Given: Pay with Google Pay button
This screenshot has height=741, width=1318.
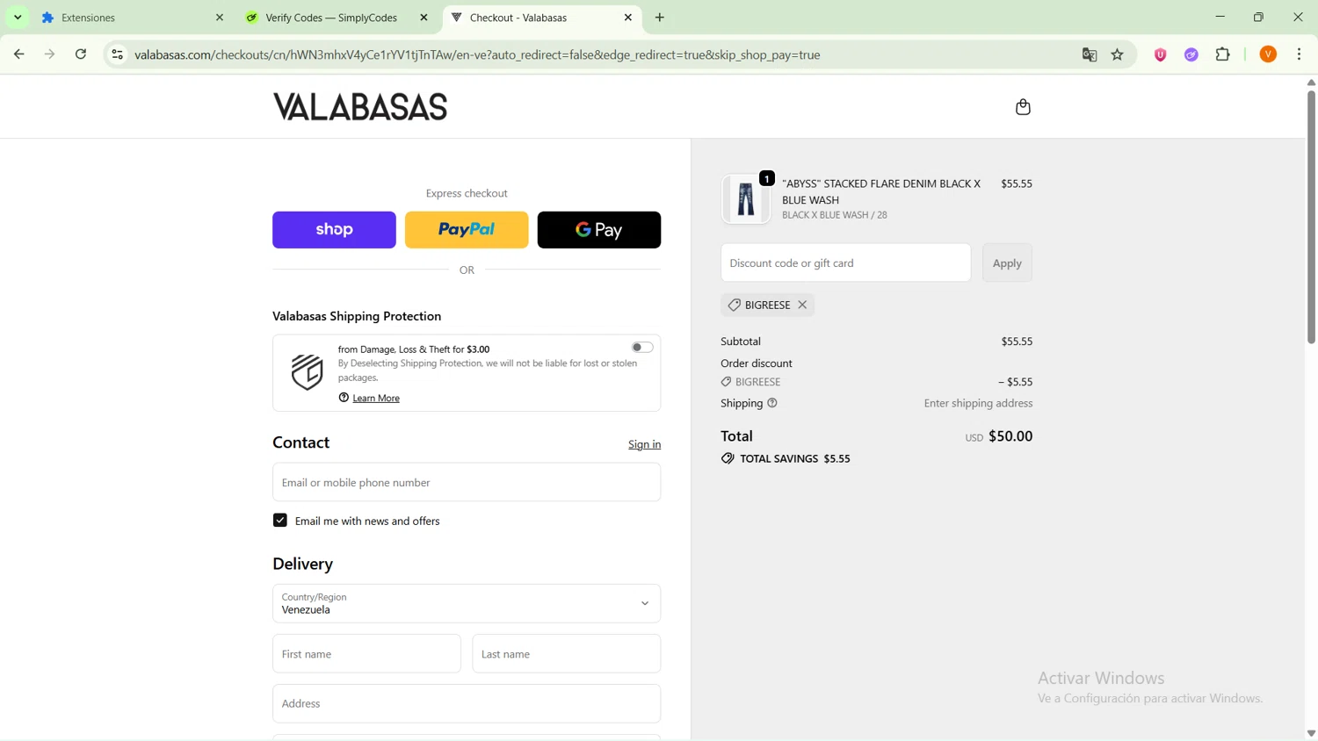Looking at the screenshot, I should (599, 230).
